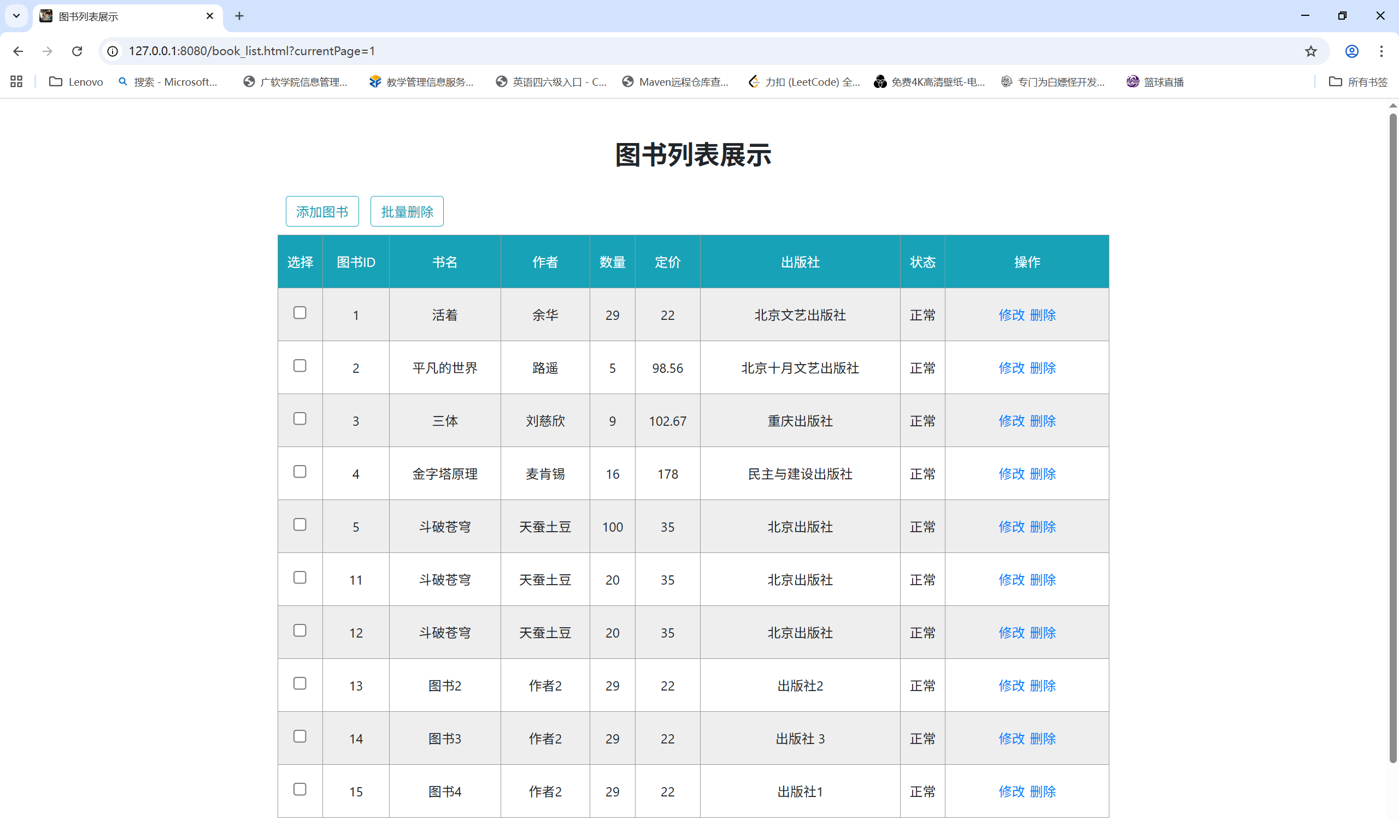Click the 添加图书 button

point(322,211)
